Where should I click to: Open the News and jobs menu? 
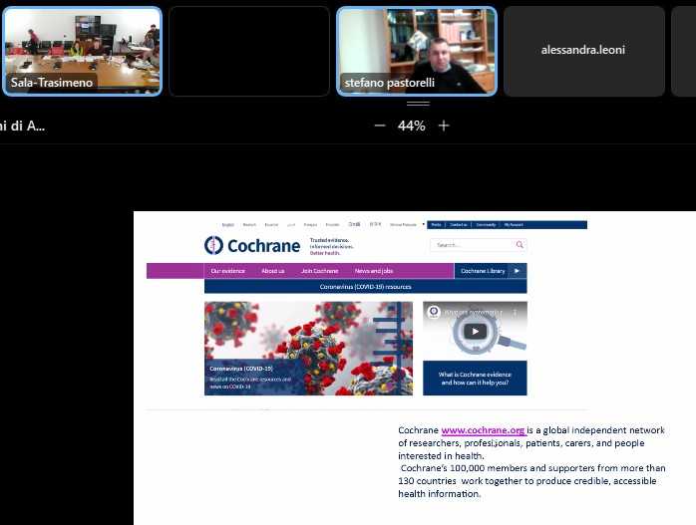[374, 271]
